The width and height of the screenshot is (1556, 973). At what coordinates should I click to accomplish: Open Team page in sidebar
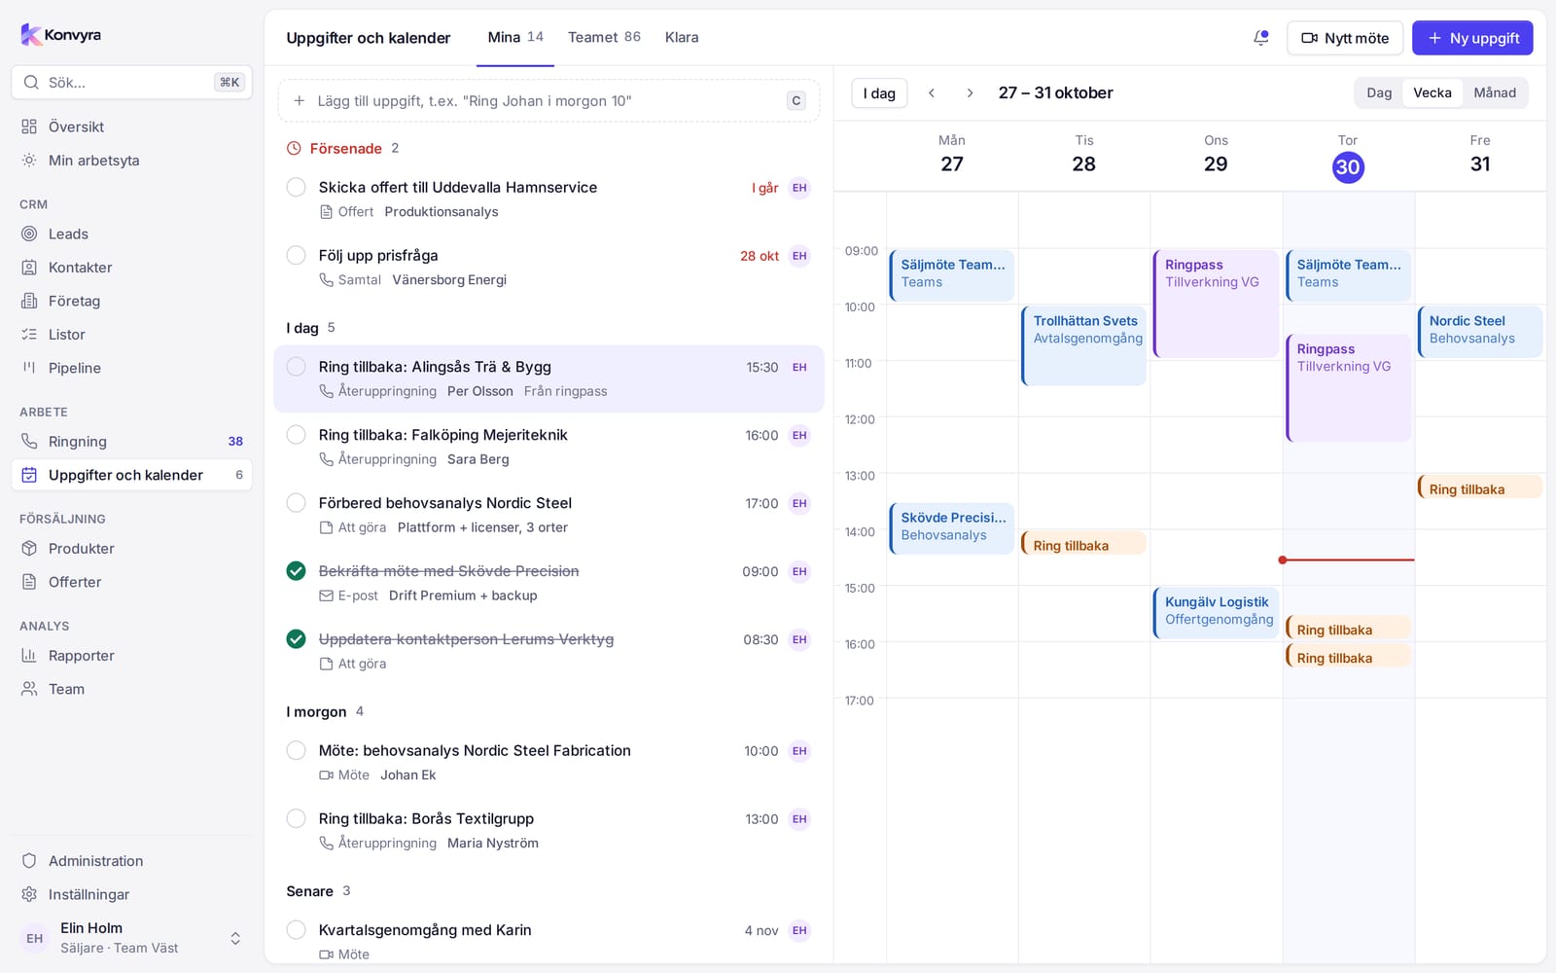(131, 689)
